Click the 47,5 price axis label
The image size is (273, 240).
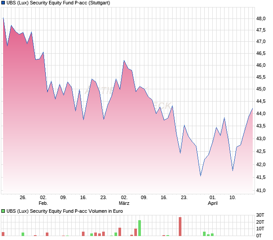261,30
